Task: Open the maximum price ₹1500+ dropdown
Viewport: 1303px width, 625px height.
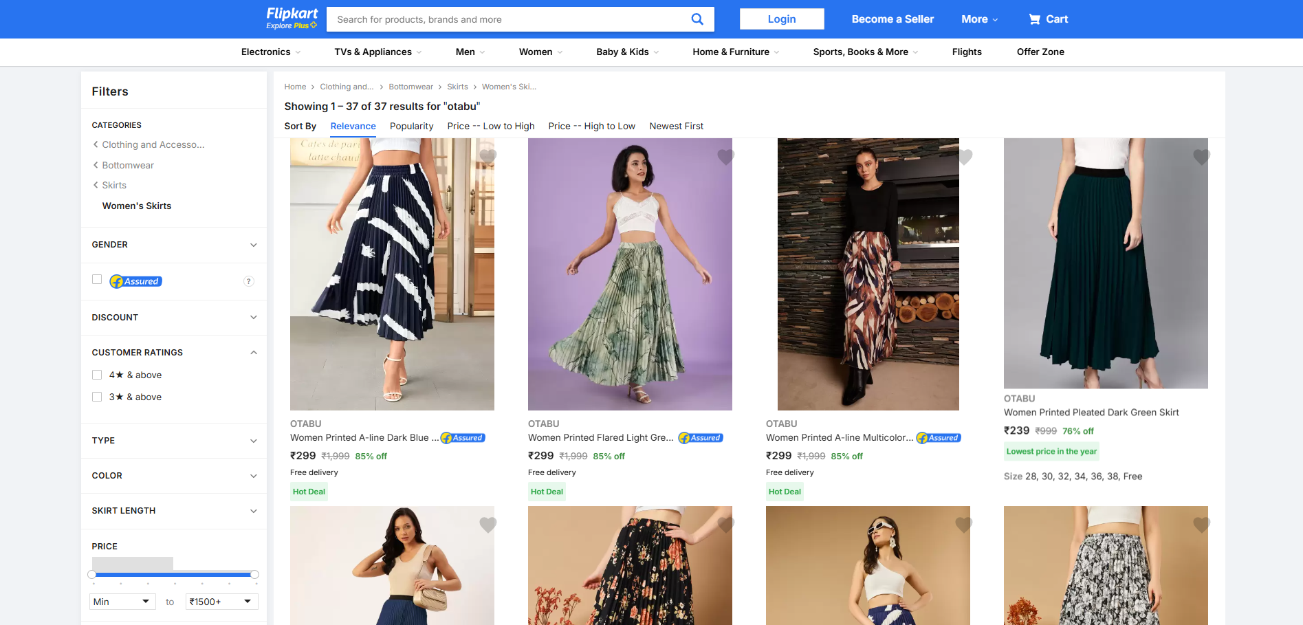Action: coord(221,602)
